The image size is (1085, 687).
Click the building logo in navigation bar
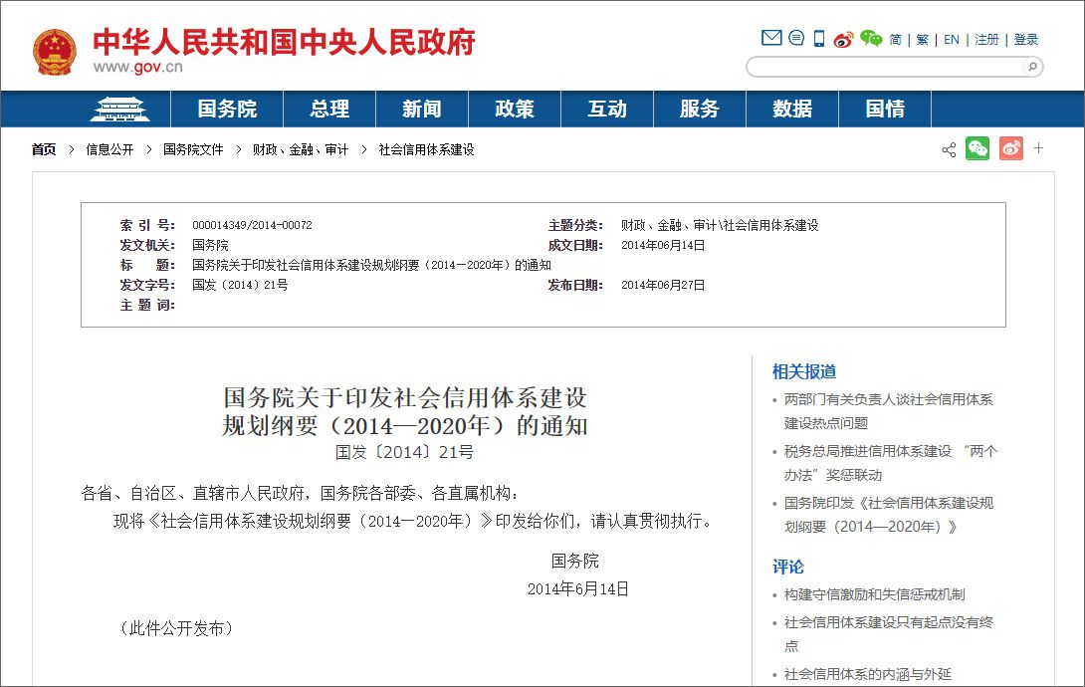click(119, 110)
